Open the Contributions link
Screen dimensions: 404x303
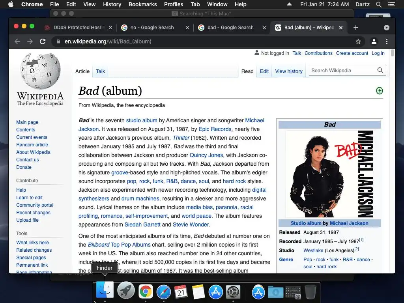[x=318, y=53]
